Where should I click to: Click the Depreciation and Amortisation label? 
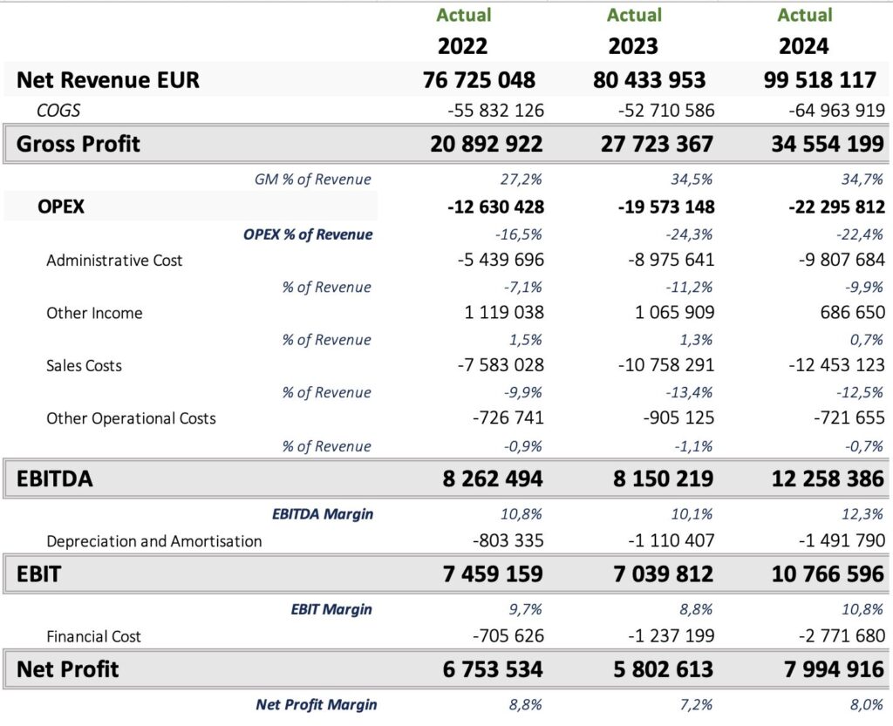click(153, 541)
